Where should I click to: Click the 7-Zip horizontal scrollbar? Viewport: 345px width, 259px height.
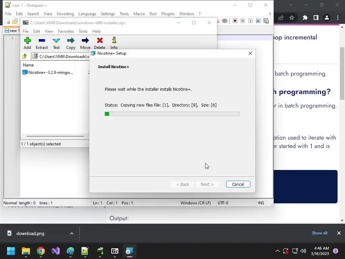coord(55,136)
